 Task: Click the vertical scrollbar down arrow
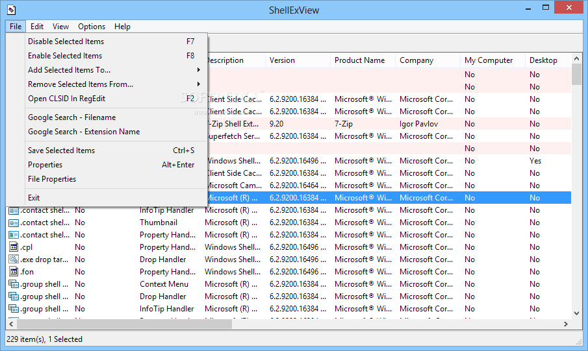tap(576, 313)
